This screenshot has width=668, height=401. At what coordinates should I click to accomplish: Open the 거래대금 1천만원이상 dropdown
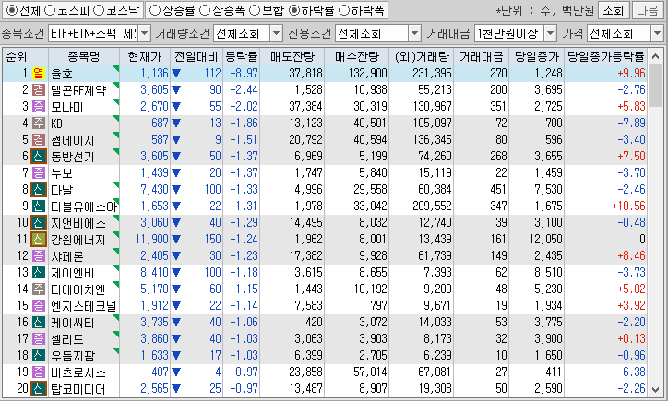point(551,33)
